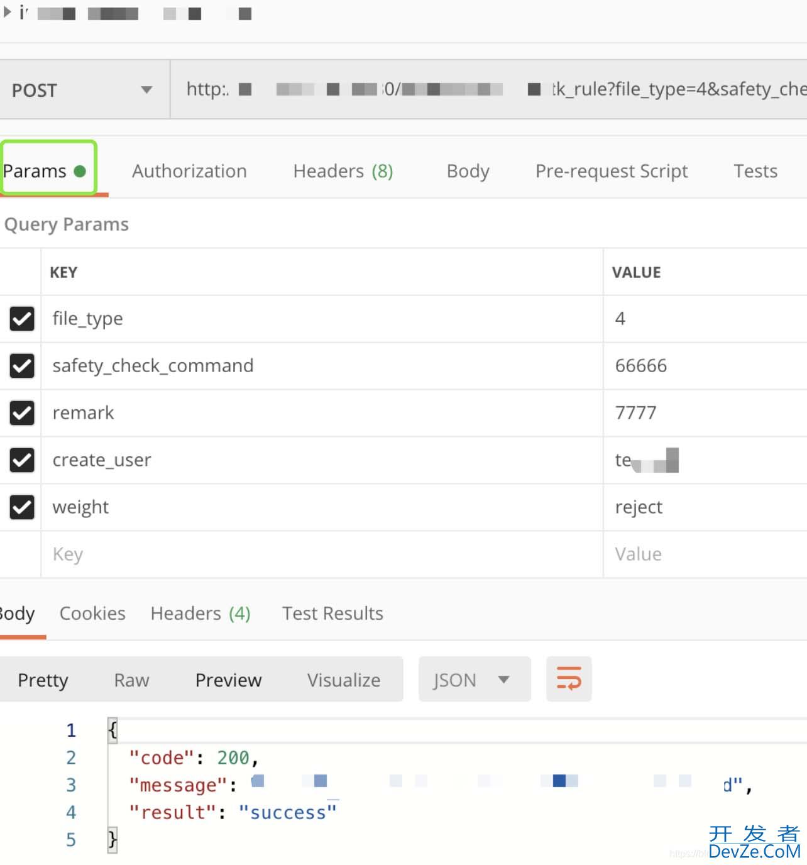Screen dimensions: 807x865
Task: Click the "result": "success" response line
Action: coord(233,813)
